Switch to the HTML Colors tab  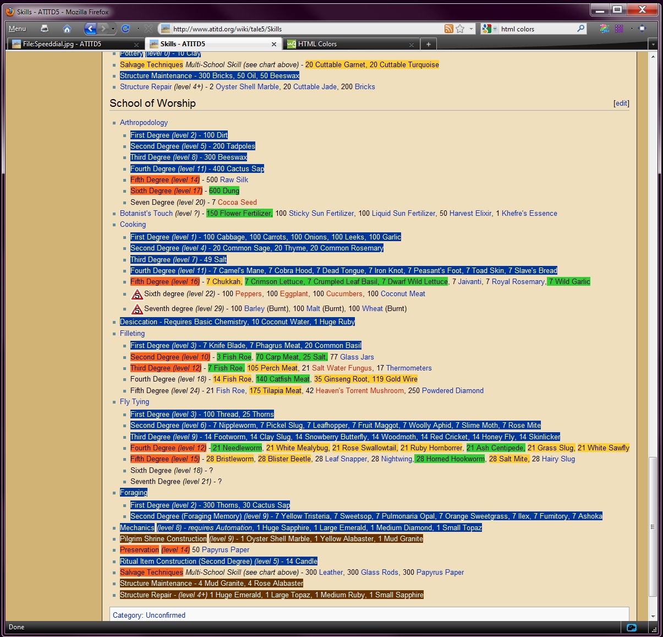(x=350, y=44)
